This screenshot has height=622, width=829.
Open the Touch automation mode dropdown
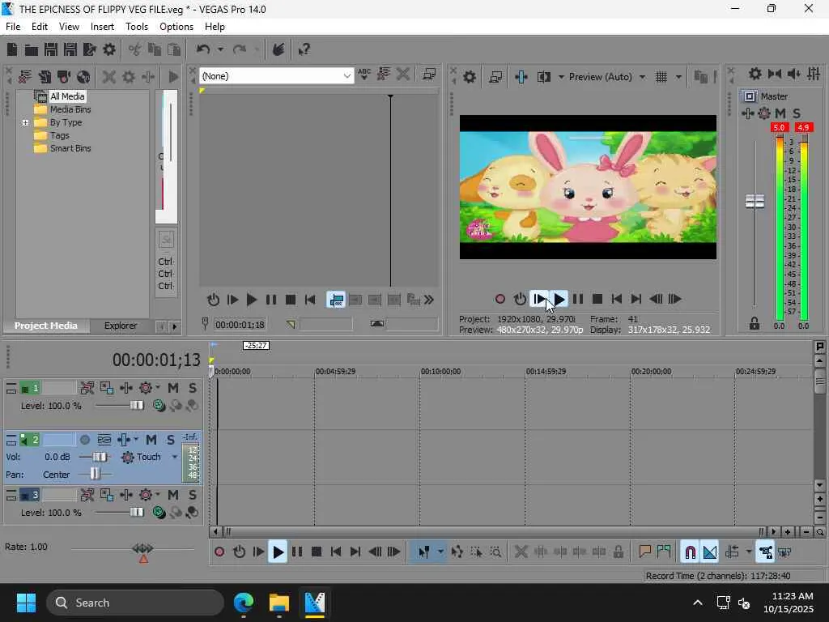(174, 458)
